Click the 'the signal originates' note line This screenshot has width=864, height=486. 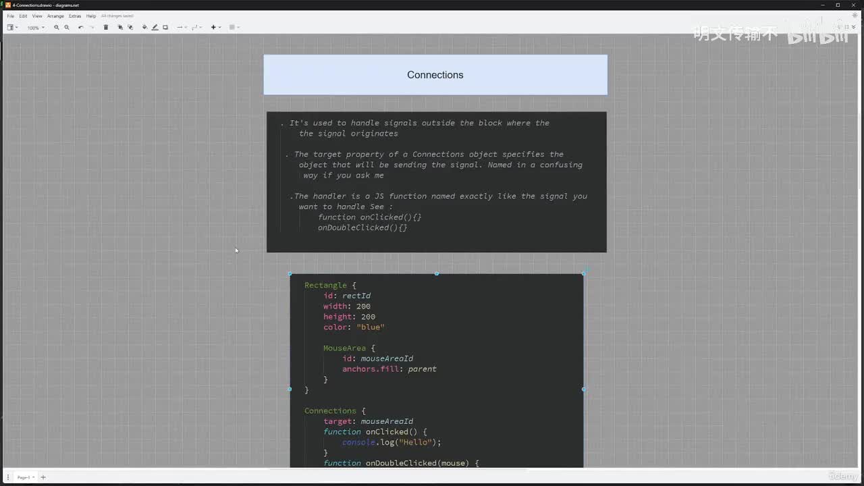tap(348, 134)
